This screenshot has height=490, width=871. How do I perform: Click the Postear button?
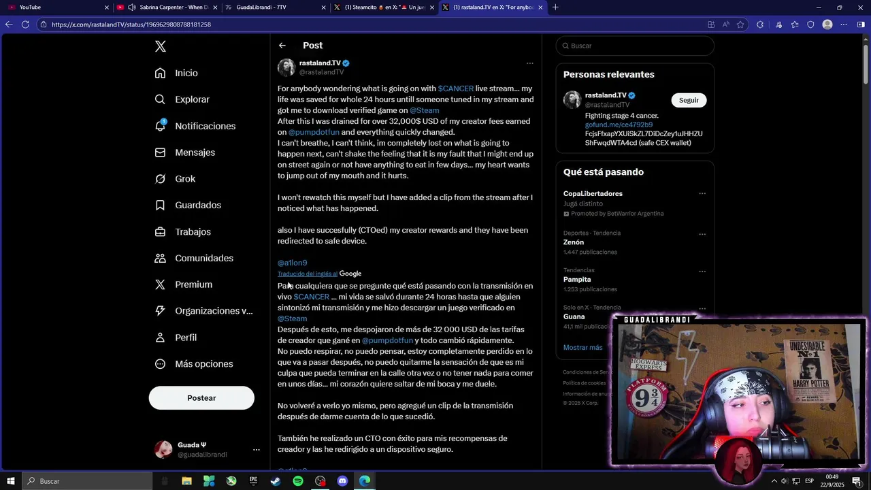pyautogui.click(x=201, y=398)
